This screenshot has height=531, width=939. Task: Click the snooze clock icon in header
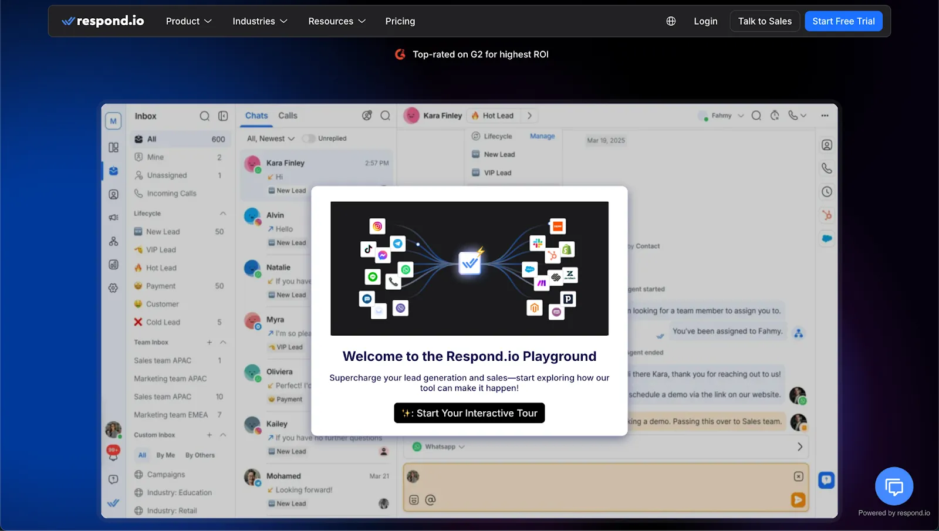775,116
